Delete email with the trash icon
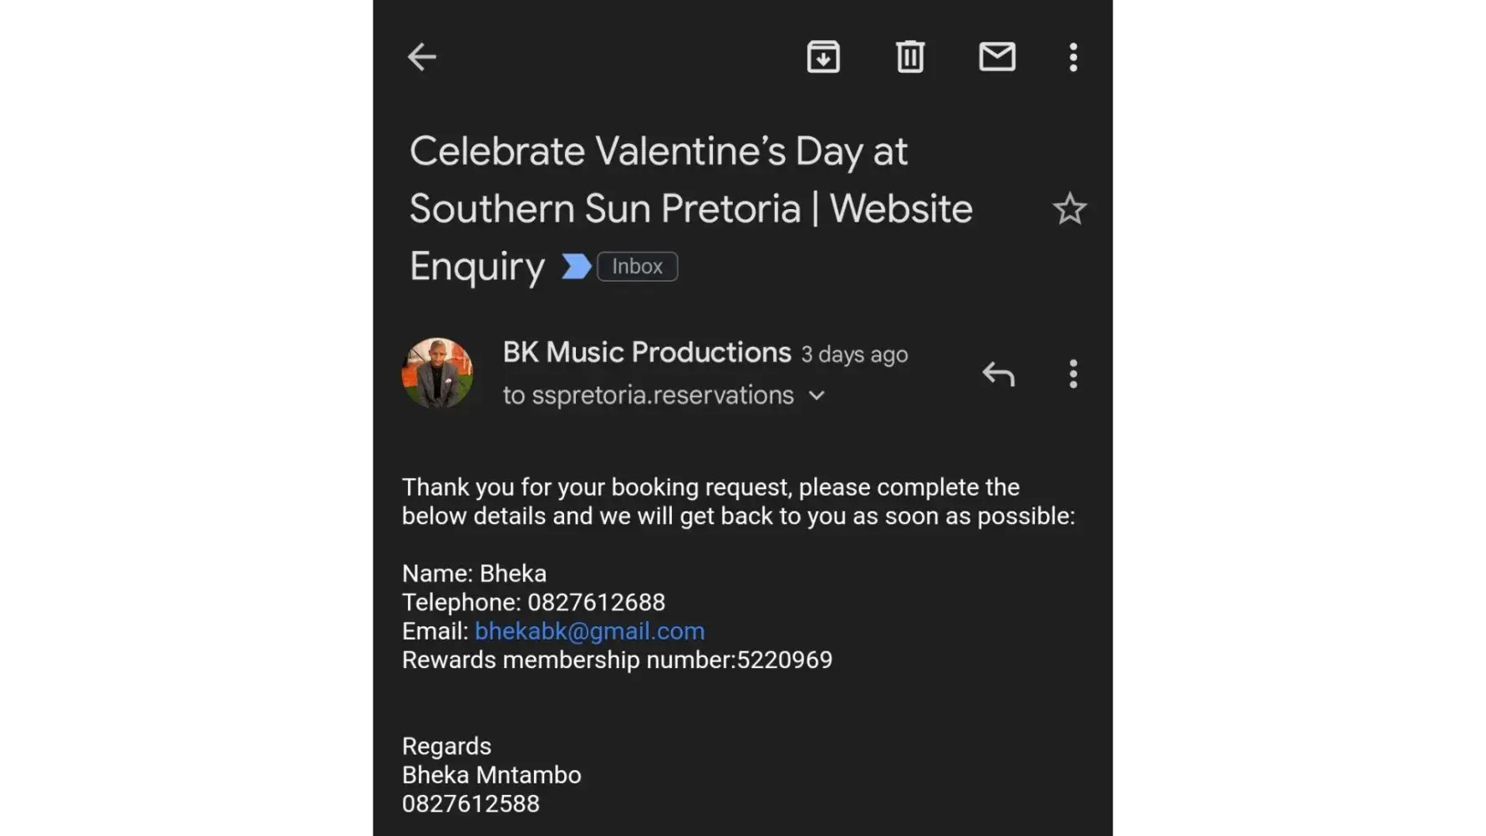Screen dimensions: 1486x836 [x=910, y=57]
